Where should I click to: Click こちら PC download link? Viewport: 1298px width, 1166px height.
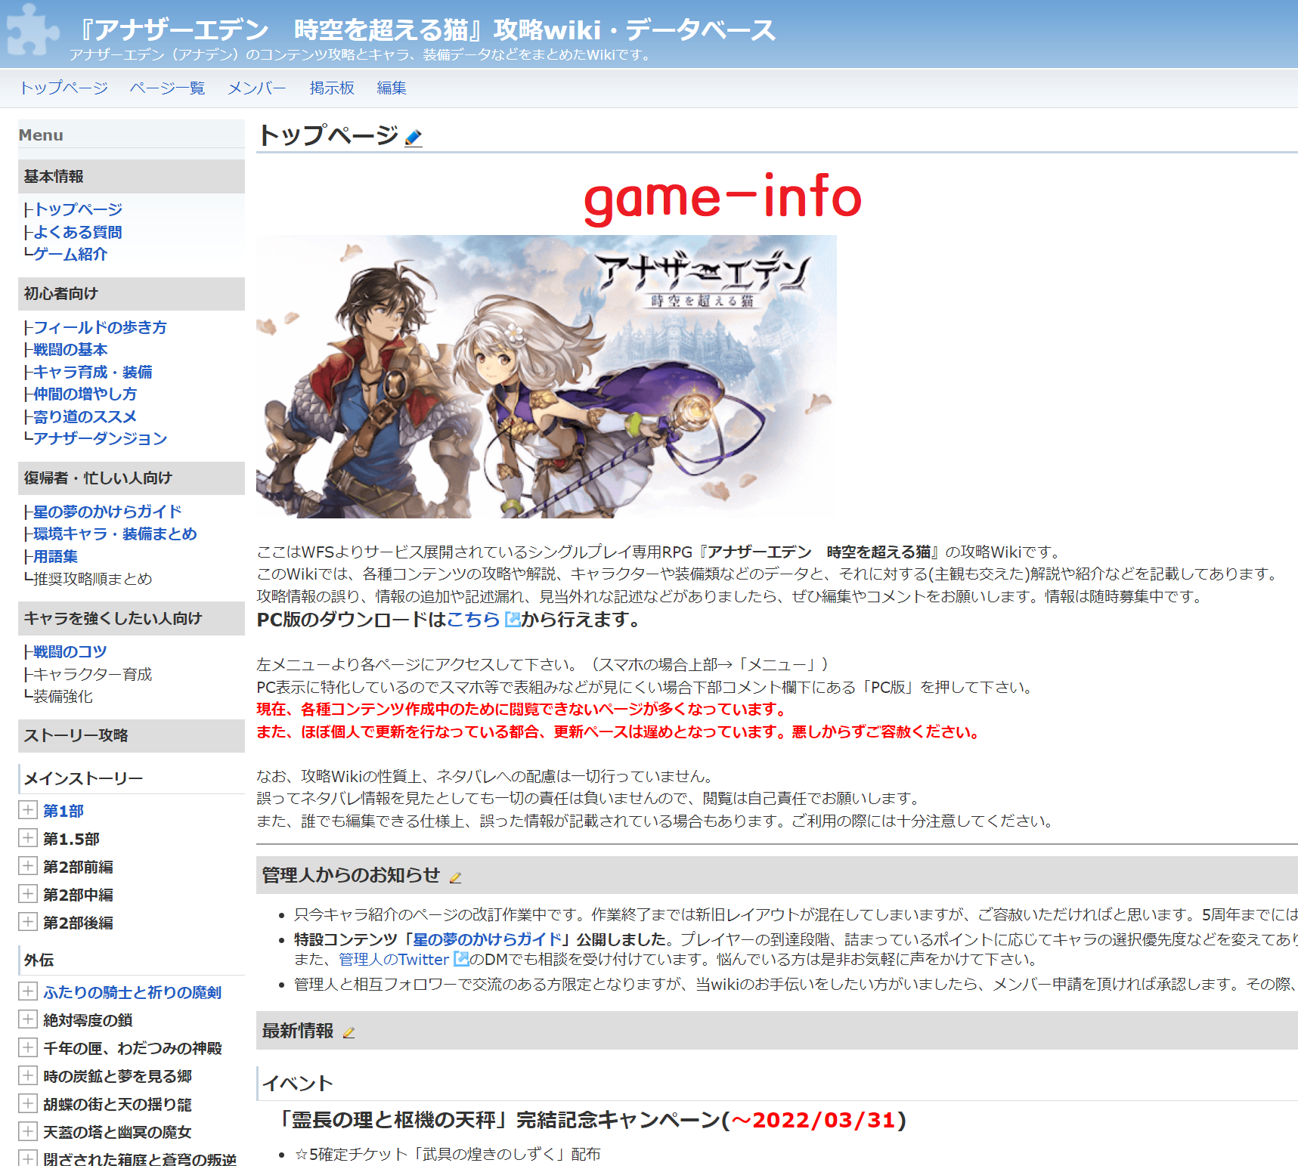click(x=473, y=620)
